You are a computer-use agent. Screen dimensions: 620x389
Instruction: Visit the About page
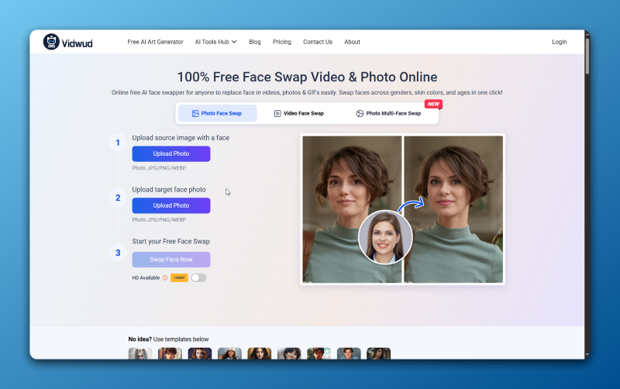click(x=352, y=42)
